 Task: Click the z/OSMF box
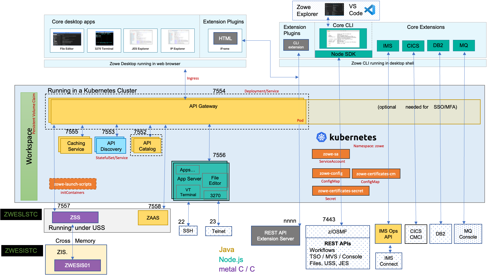pyautogui.click(x=338, y=232)
